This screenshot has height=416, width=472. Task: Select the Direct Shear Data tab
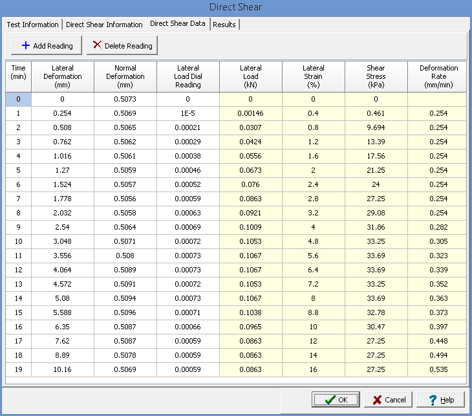(x=178, y=23)
